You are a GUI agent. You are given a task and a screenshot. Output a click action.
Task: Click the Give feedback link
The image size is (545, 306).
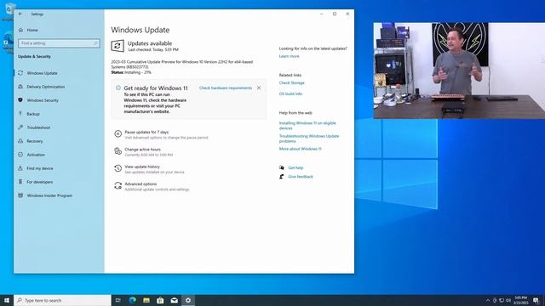coord(301,177)
